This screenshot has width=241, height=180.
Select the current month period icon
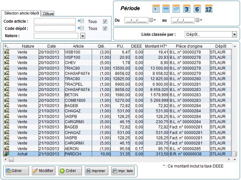[156, 9]
